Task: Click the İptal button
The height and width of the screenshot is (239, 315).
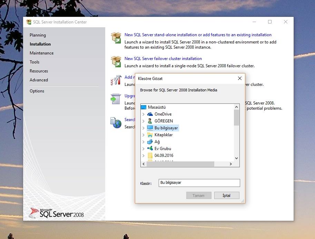Action: [227, 196]
